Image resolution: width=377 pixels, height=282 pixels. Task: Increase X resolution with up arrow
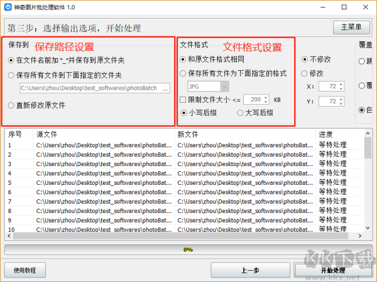pyautogui.click(x=341, y=84)
